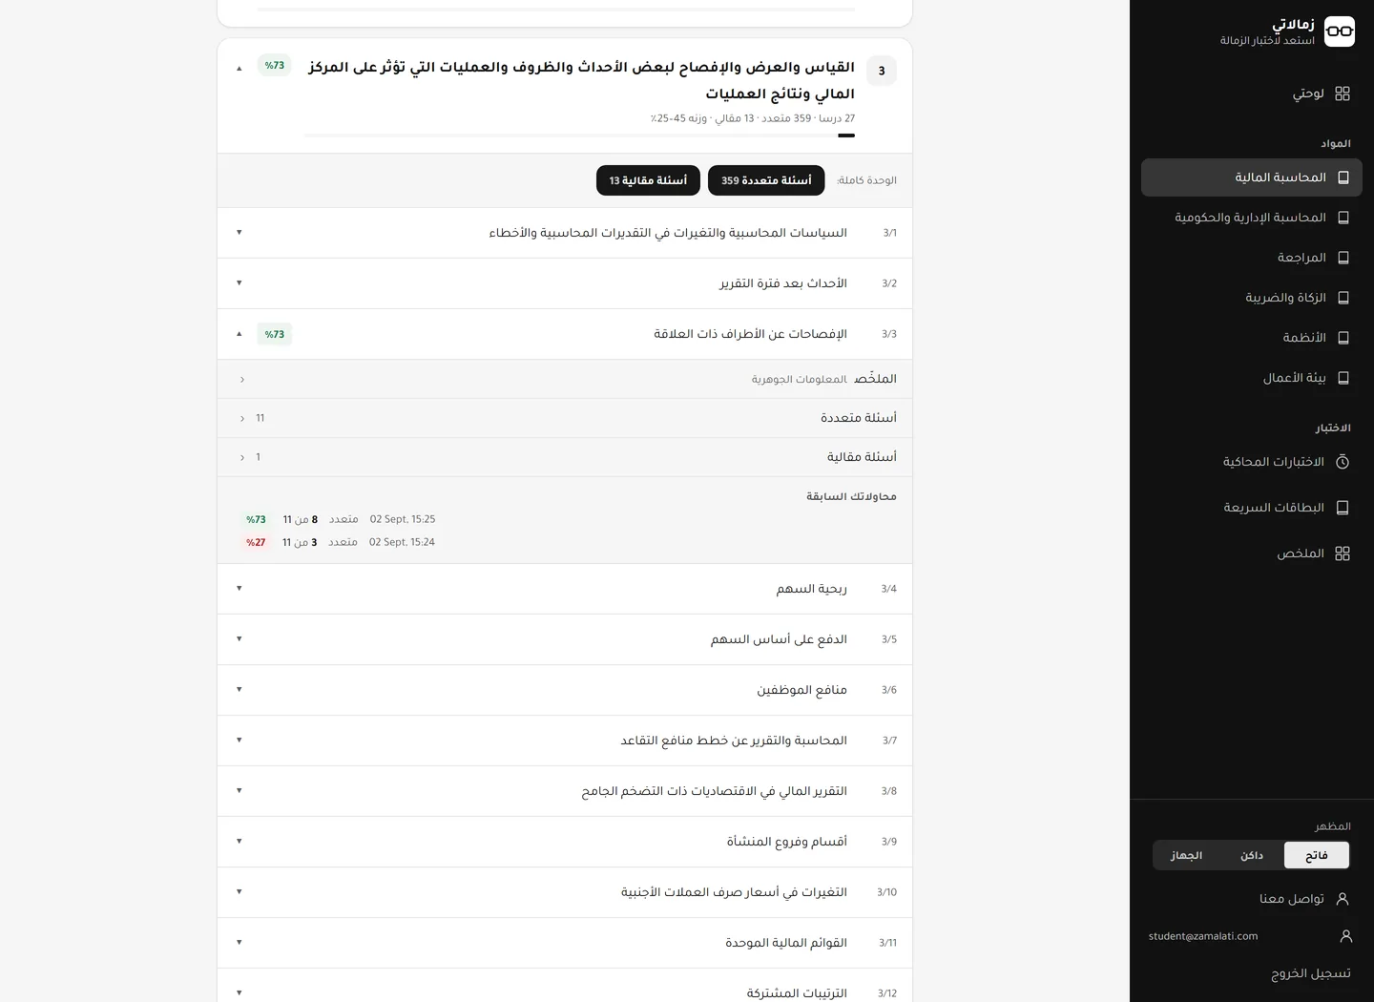1374x1002 pixels.
Task: Open المراجعة subject in sidebar
Action: (x=1252, y=258)
